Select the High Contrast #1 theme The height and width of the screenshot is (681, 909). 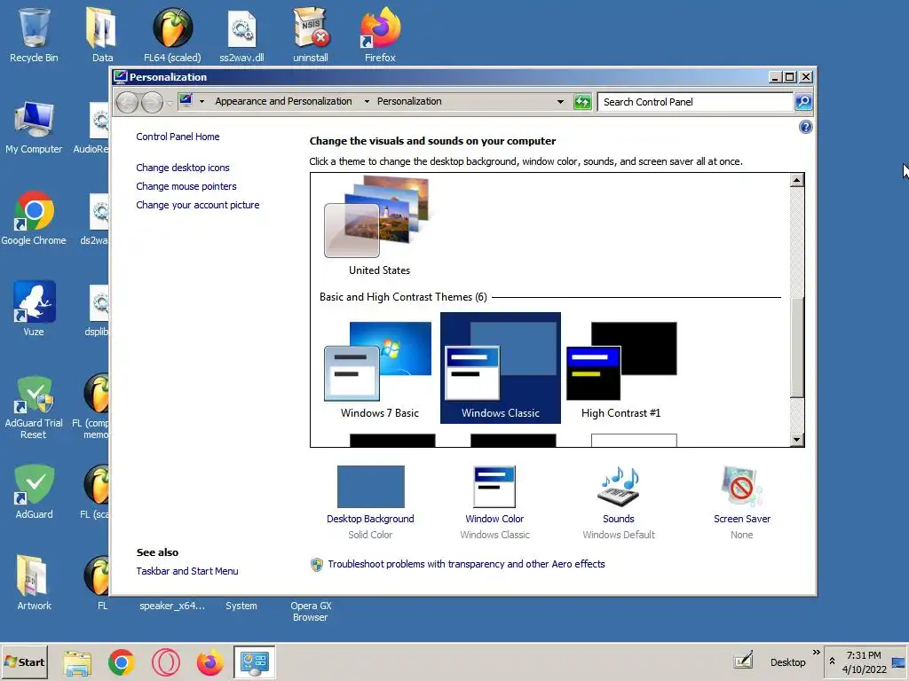click(620, 370)
